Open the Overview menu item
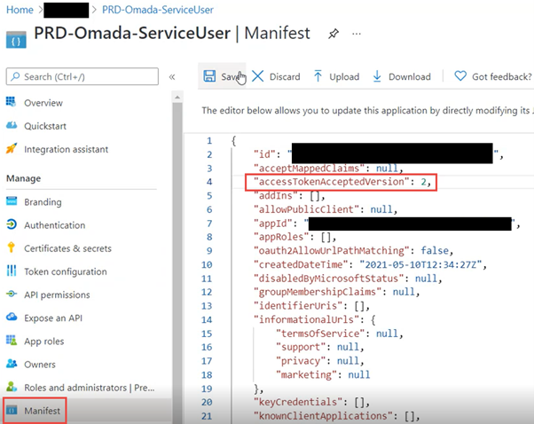This screenshot has width=534, height=424. tap(43, 103)
